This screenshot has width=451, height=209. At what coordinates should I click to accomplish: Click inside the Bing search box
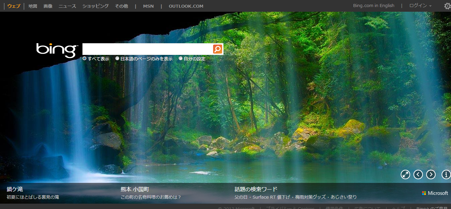tap(147, 49)
